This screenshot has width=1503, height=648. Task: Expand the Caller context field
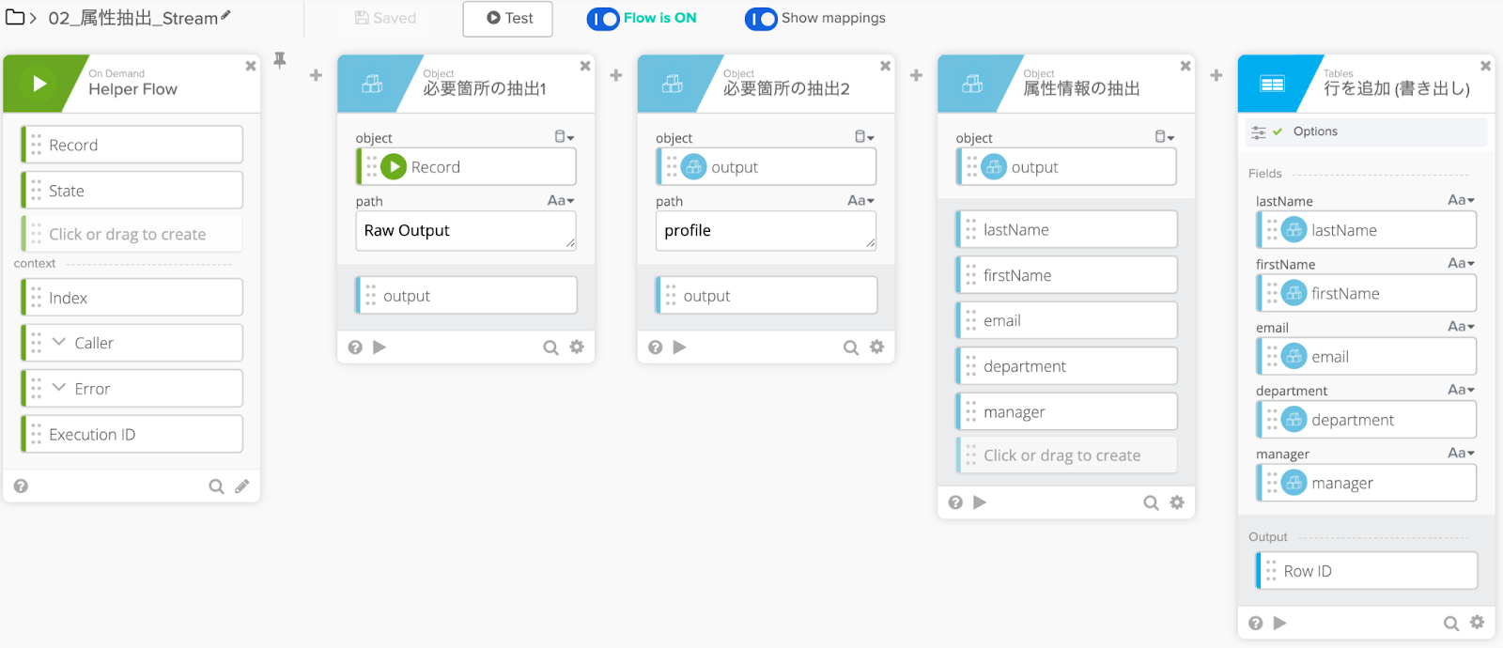[59, 343]
